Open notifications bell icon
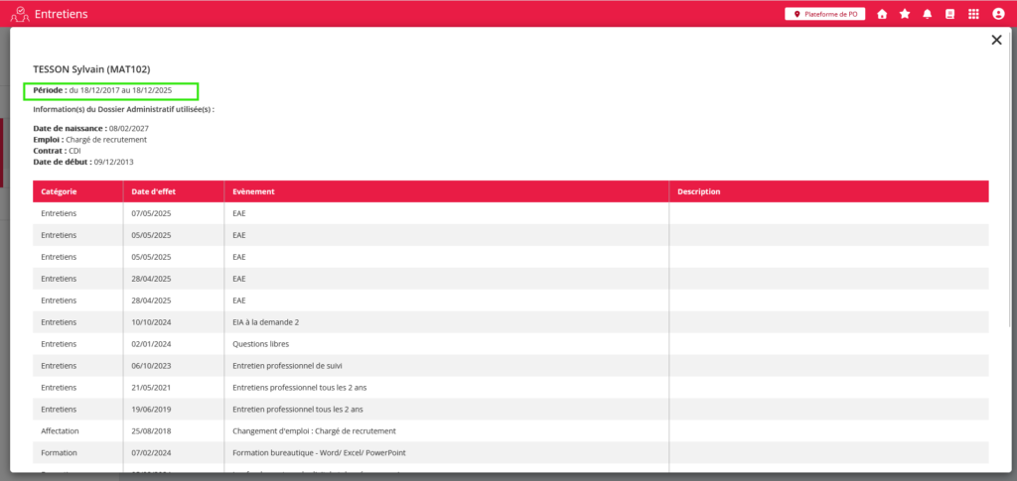 pos(928,14)
